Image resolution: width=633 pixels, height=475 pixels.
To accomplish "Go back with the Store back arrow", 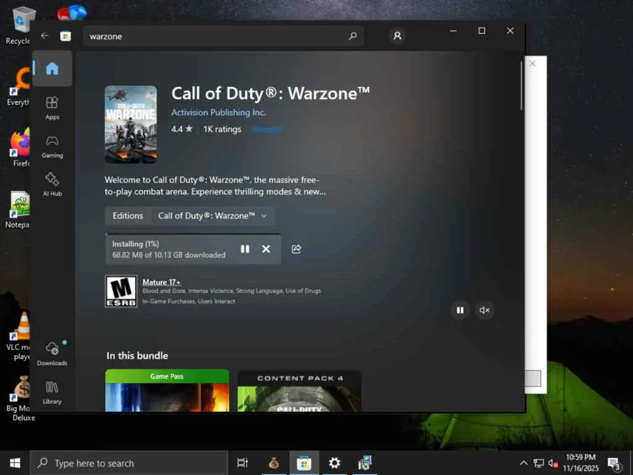I will pyautogui.click(x=45, y=35).
